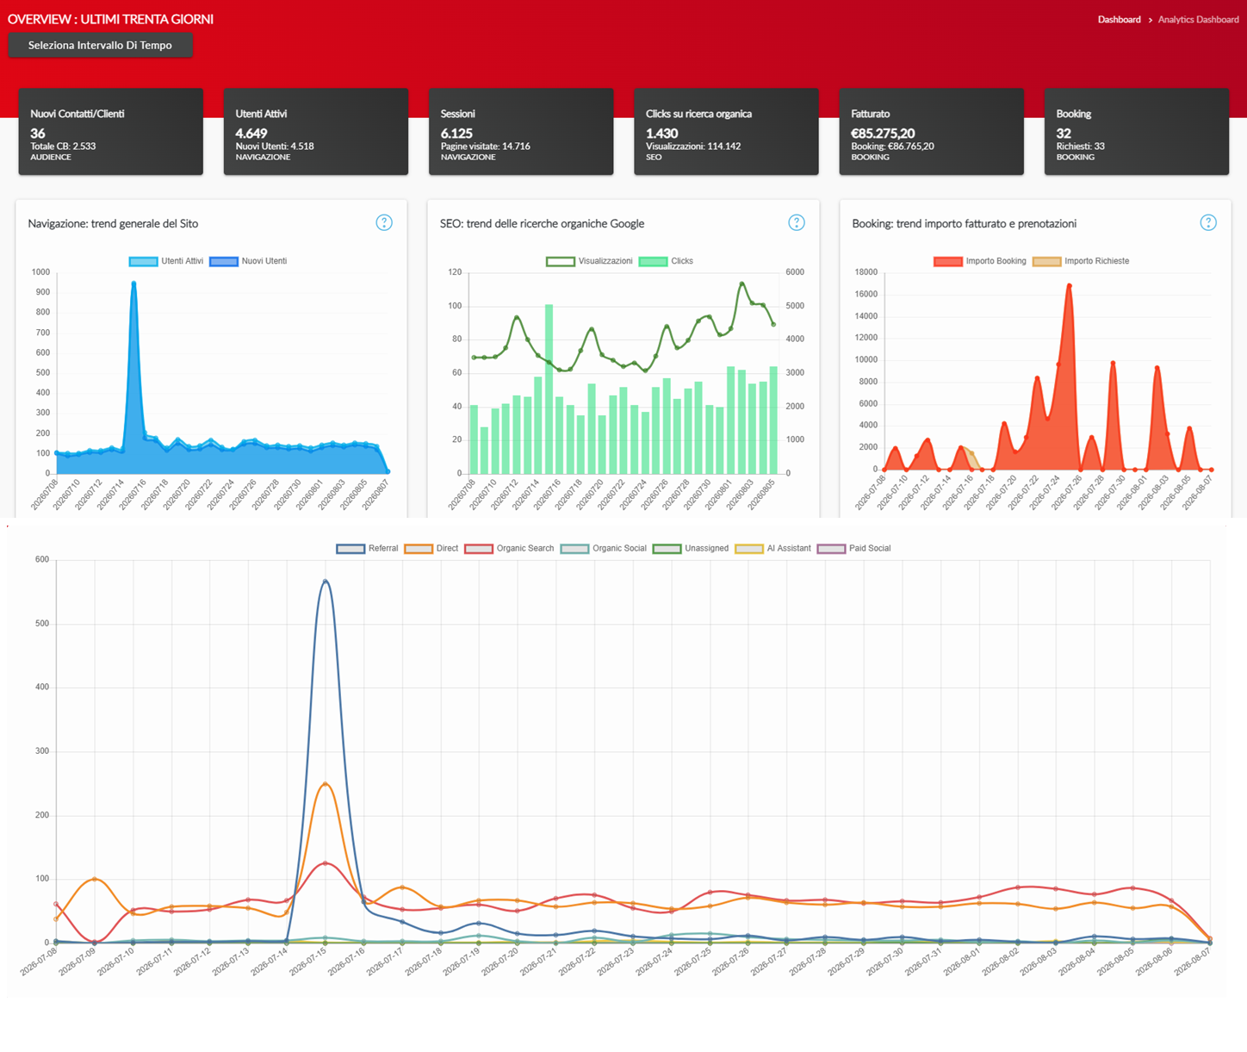This screenshot has width=1247, height=1052.
Task: Hide the Visualizzazioni series in the SEO chart
Action: [x=590, y=261]
